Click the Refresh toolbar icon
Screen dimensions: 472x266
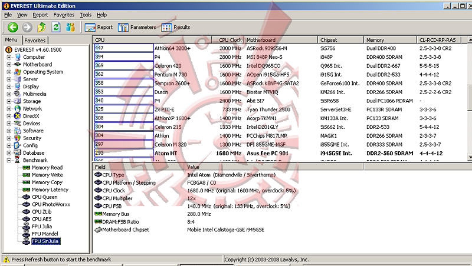coord(56,27)
